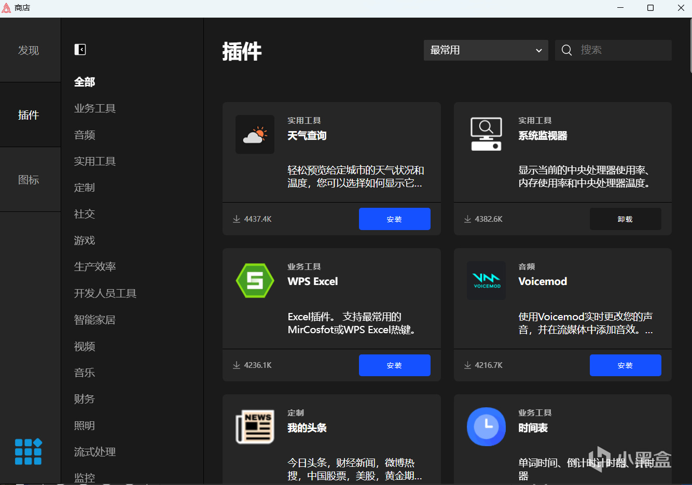Click the 插件 page heading

pos(242,51)
